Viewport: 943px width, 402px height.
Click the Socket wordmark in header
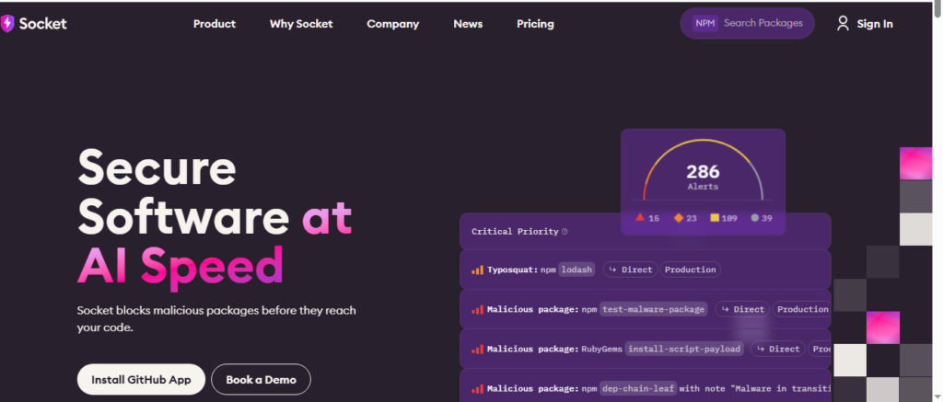point(42,23)
